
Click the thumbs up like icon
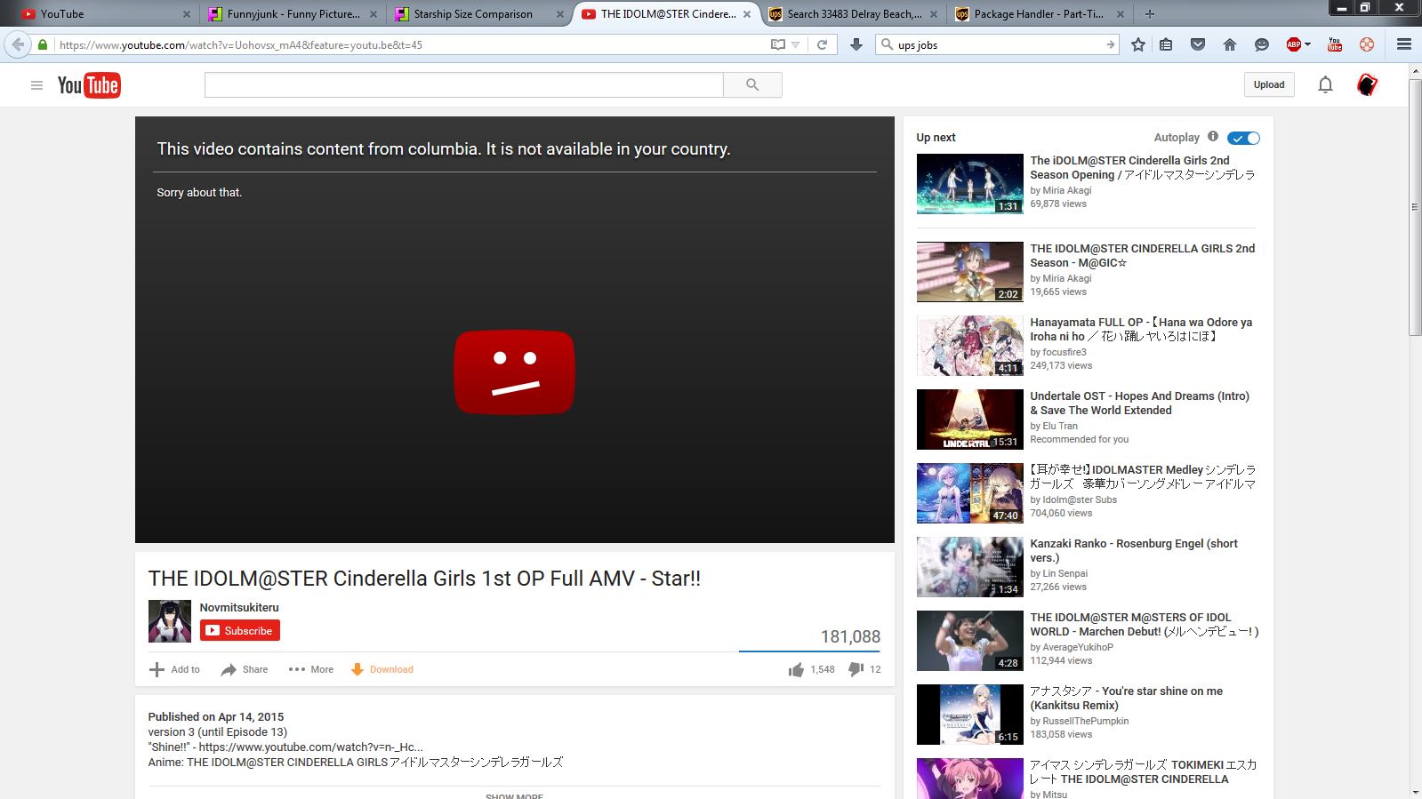[796, 669]
